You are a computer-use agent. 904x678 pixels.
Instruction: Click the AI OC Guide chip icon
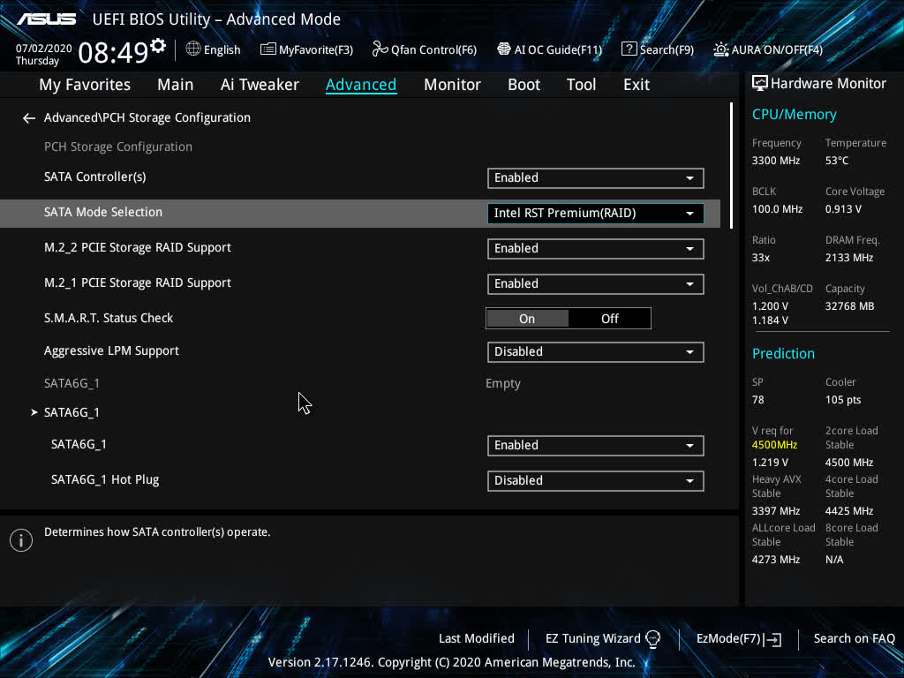504,49
